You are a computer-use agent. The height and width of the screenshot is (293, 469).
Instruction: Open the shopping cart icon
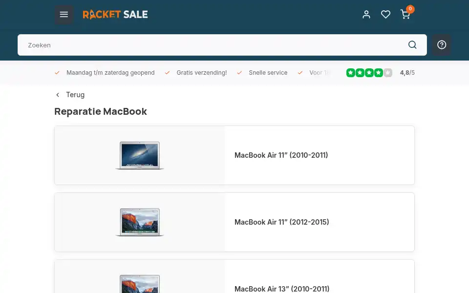pyautogui.click(x=405, y=14)
